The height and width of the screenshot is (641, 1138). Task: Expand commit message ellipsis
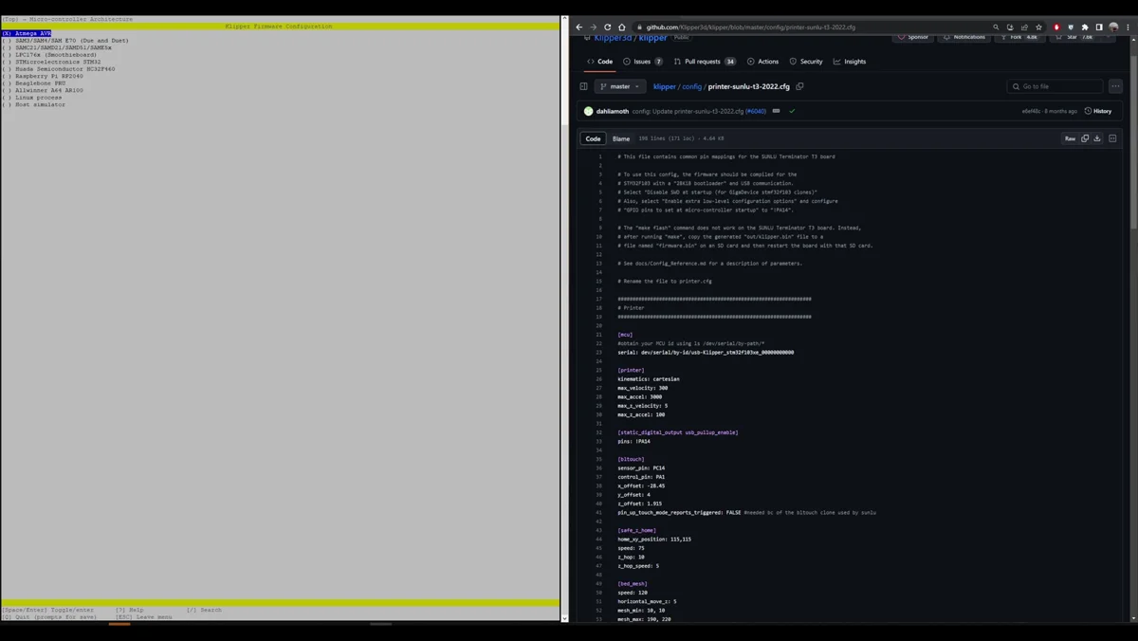click(776, 111)
